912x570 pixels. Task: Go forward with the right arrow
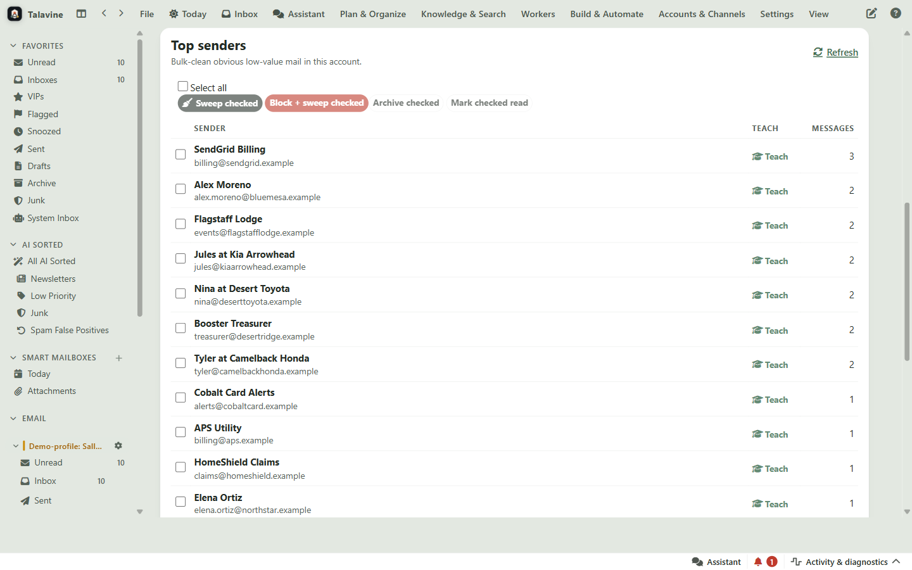(121, 13)
